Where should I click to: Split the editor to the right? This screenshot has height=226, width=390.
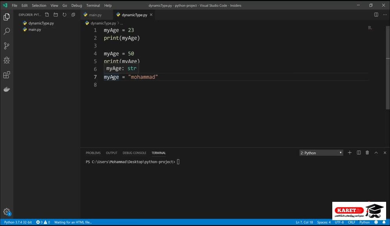(376, 15)
